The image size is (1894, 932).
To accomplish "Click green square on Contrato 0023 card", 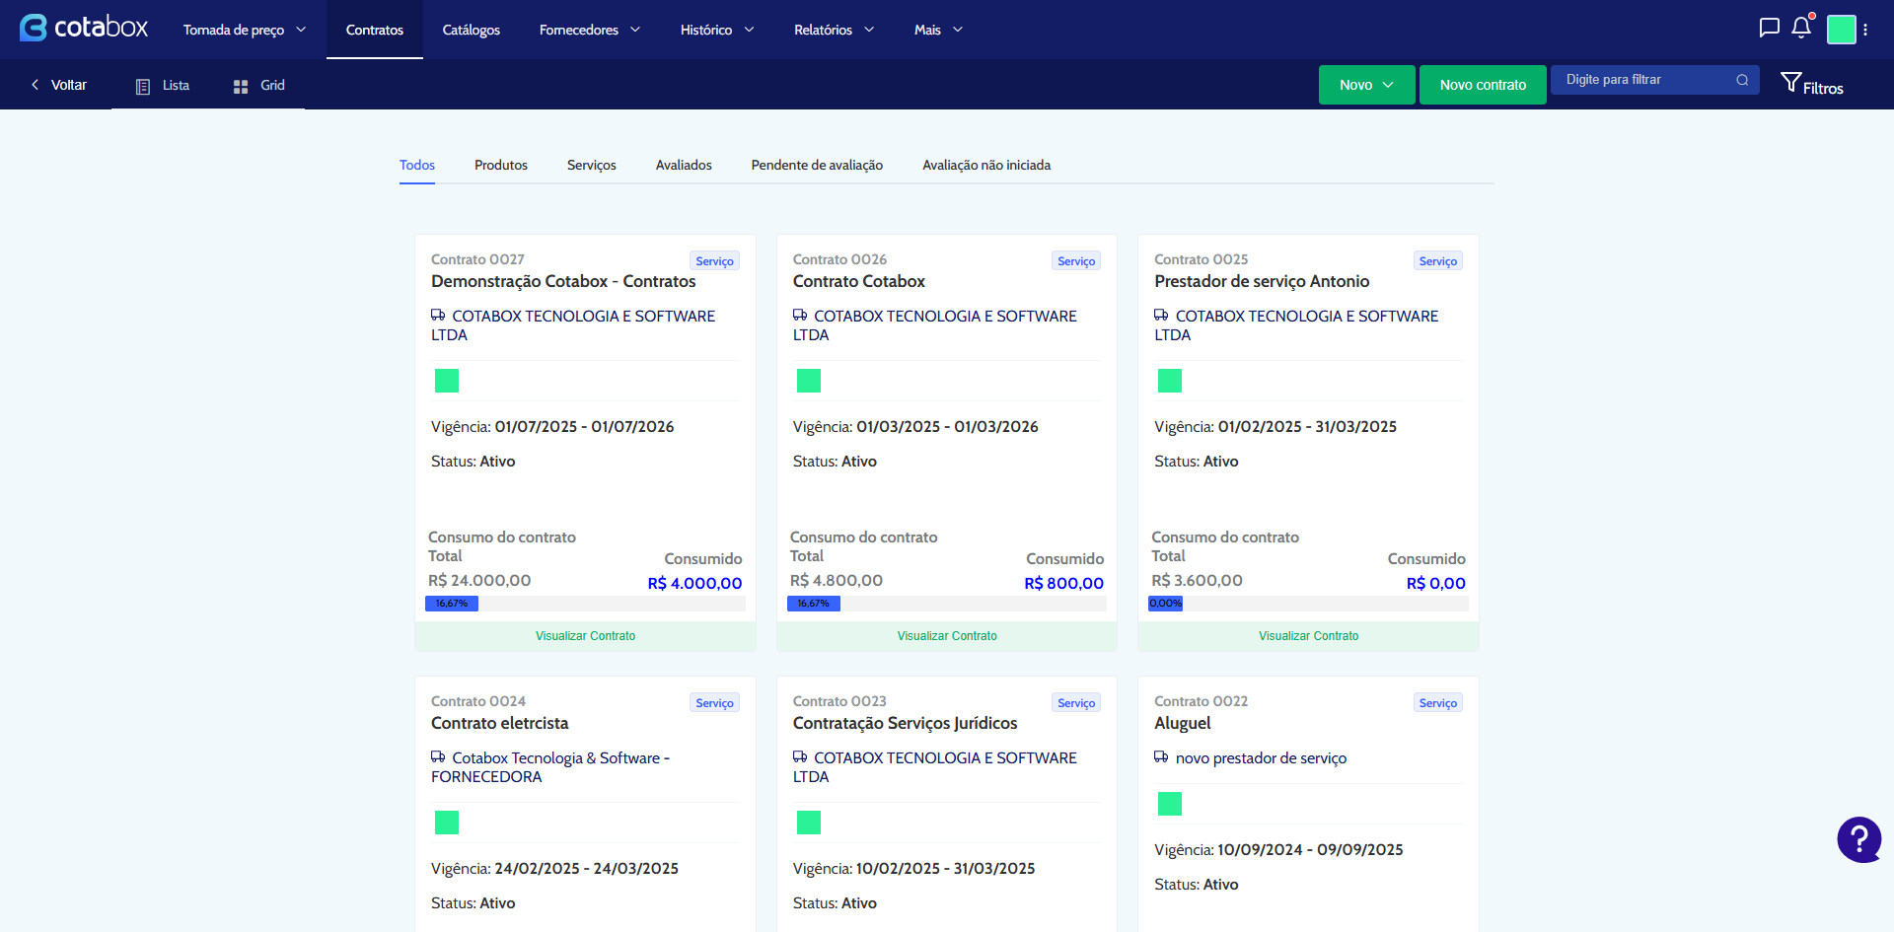I will (x=809, y=823).
